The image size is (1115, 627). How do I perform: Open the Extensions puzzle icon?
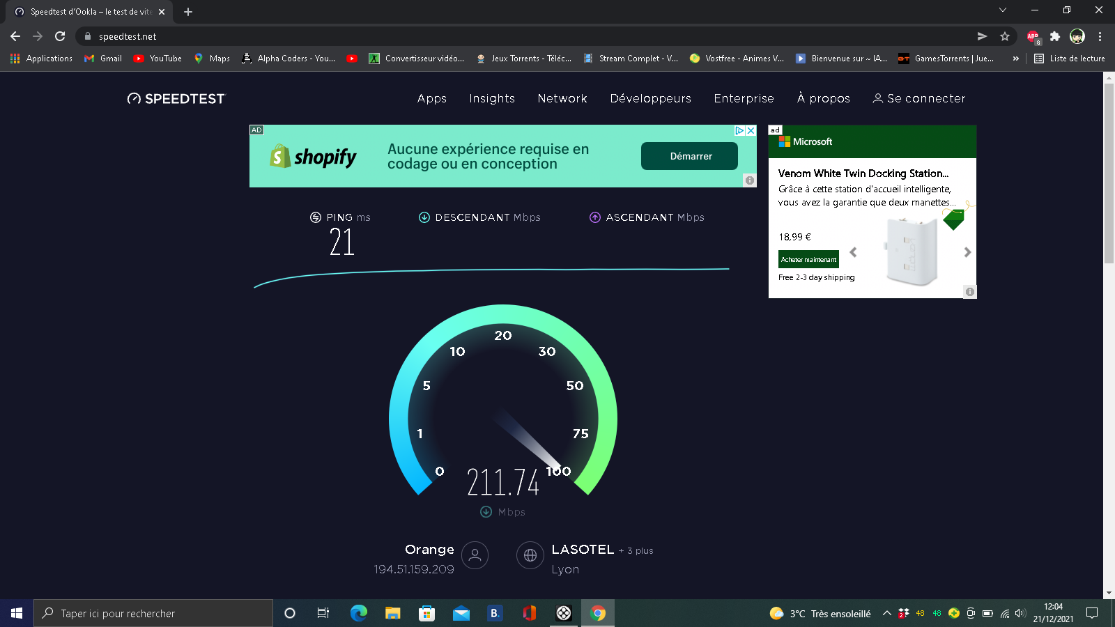1055,36
